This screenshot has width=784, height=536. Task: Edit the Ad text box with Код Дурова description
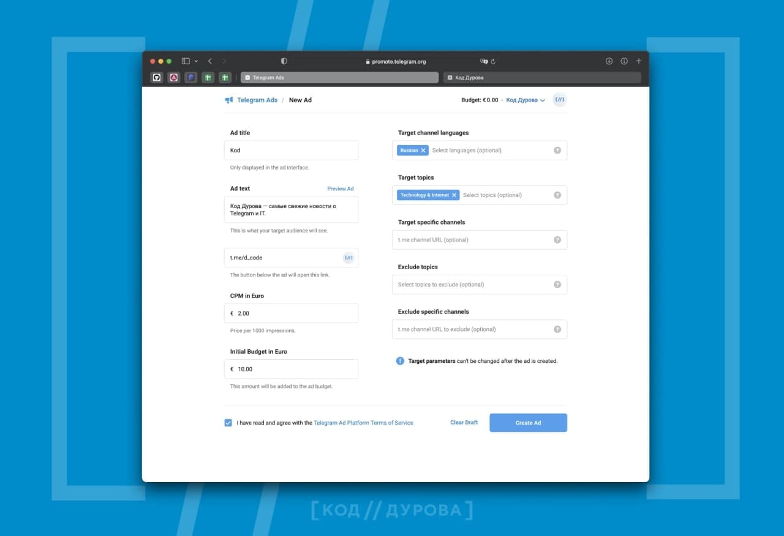click(x=291, y=210)
